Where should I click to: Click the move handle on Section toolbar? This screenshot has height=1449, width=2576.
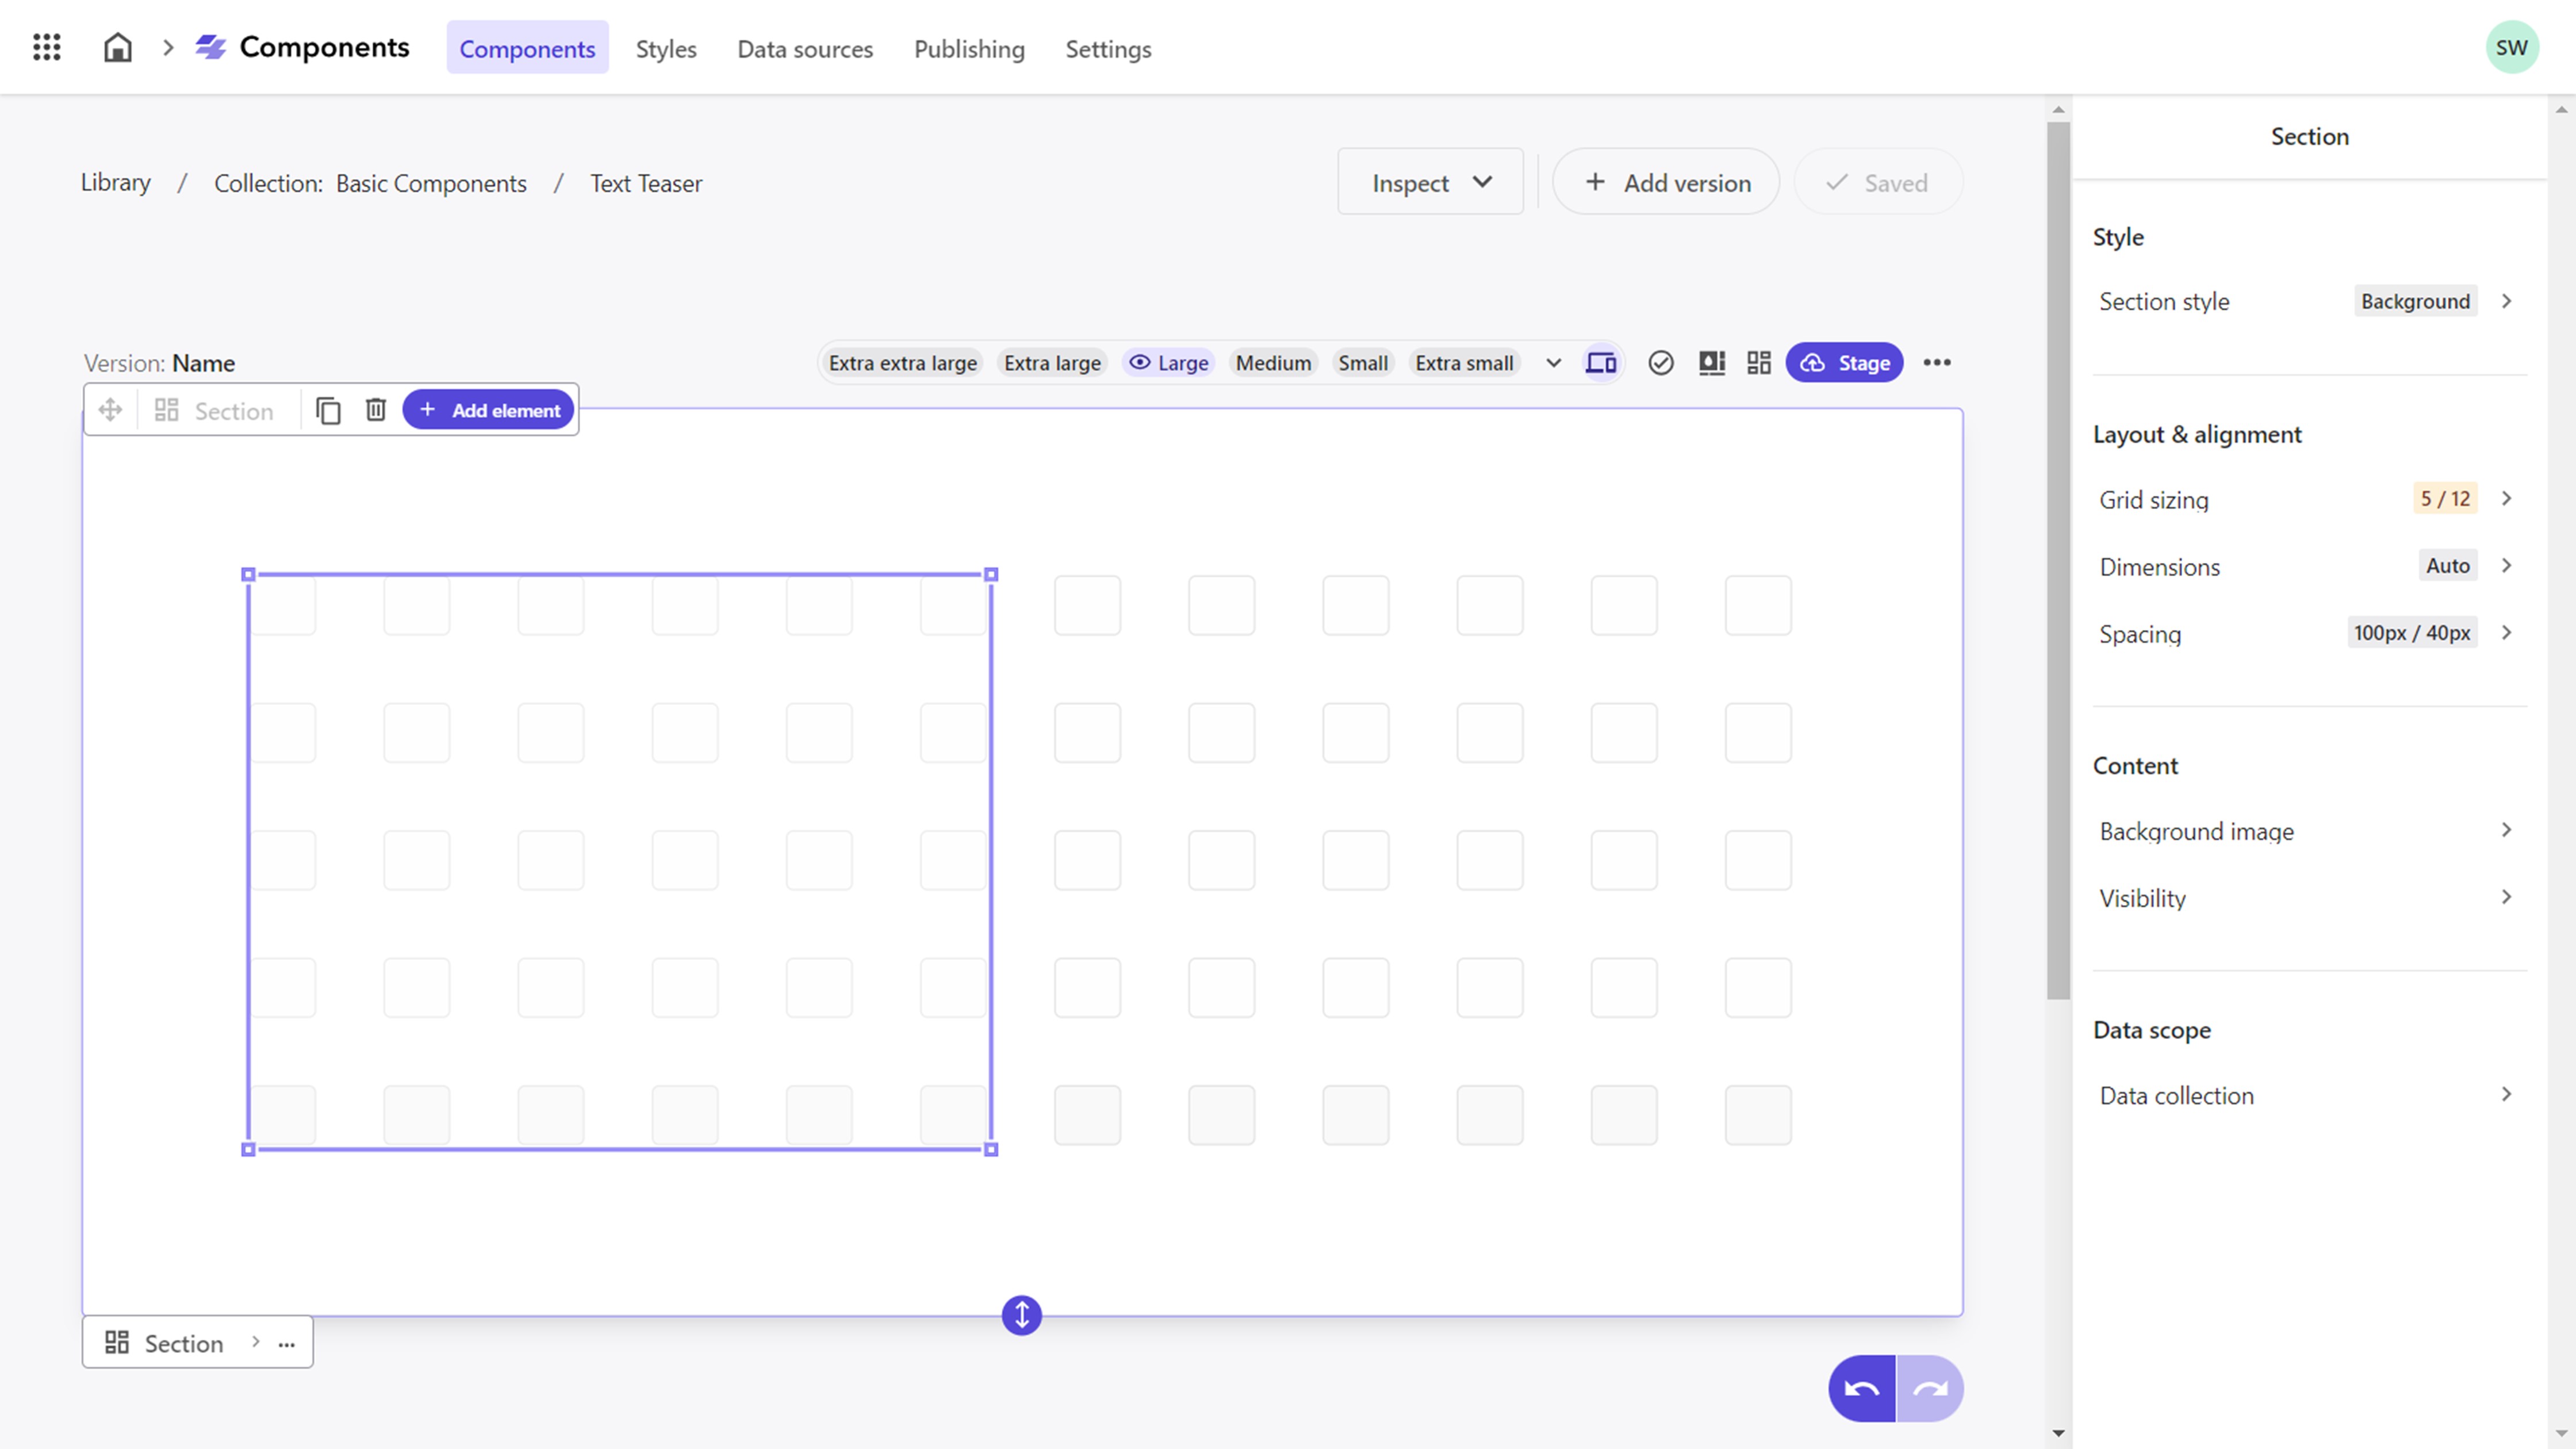coord(109,409)
